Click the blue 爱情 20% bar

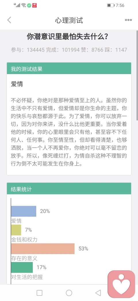click(24, 211)
